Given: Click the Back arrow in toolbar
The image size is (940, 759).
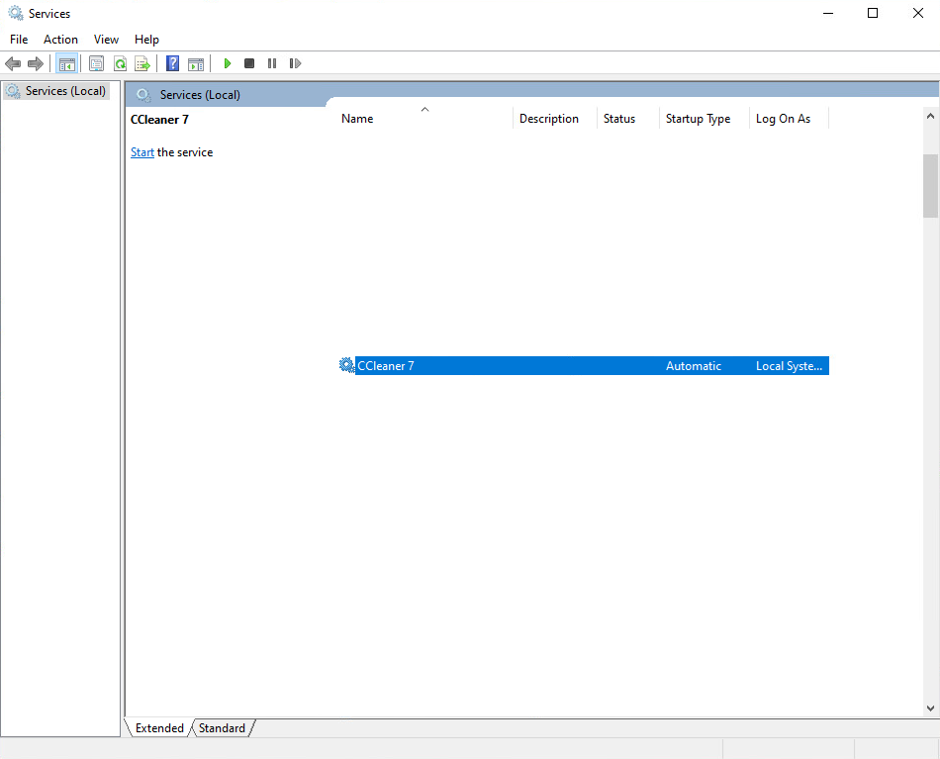Looking at the screenshot, I should (13, 63).
